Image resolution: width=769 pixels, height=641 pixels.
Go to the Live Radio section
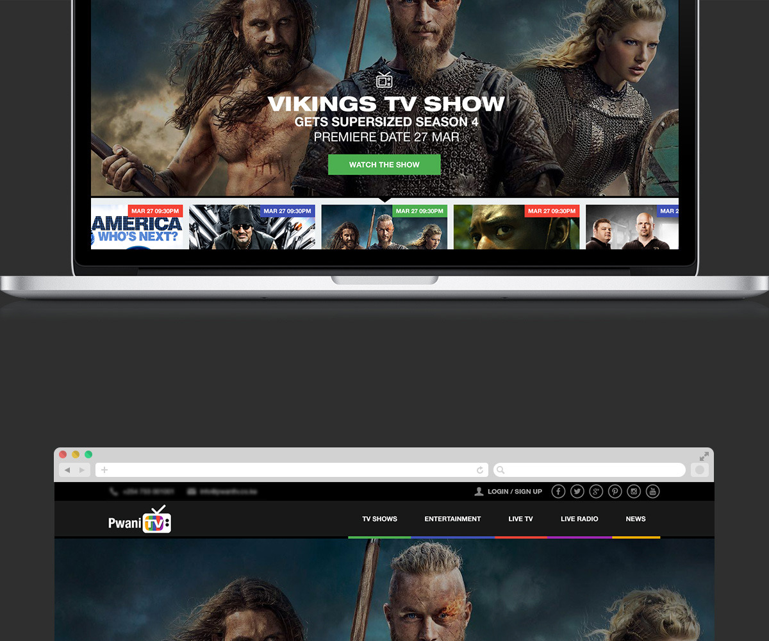pyautogui.click(x=579, y=519)
